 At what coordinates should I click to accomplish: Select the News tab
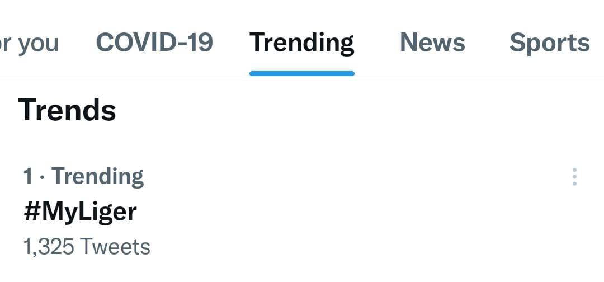point(432,42)
